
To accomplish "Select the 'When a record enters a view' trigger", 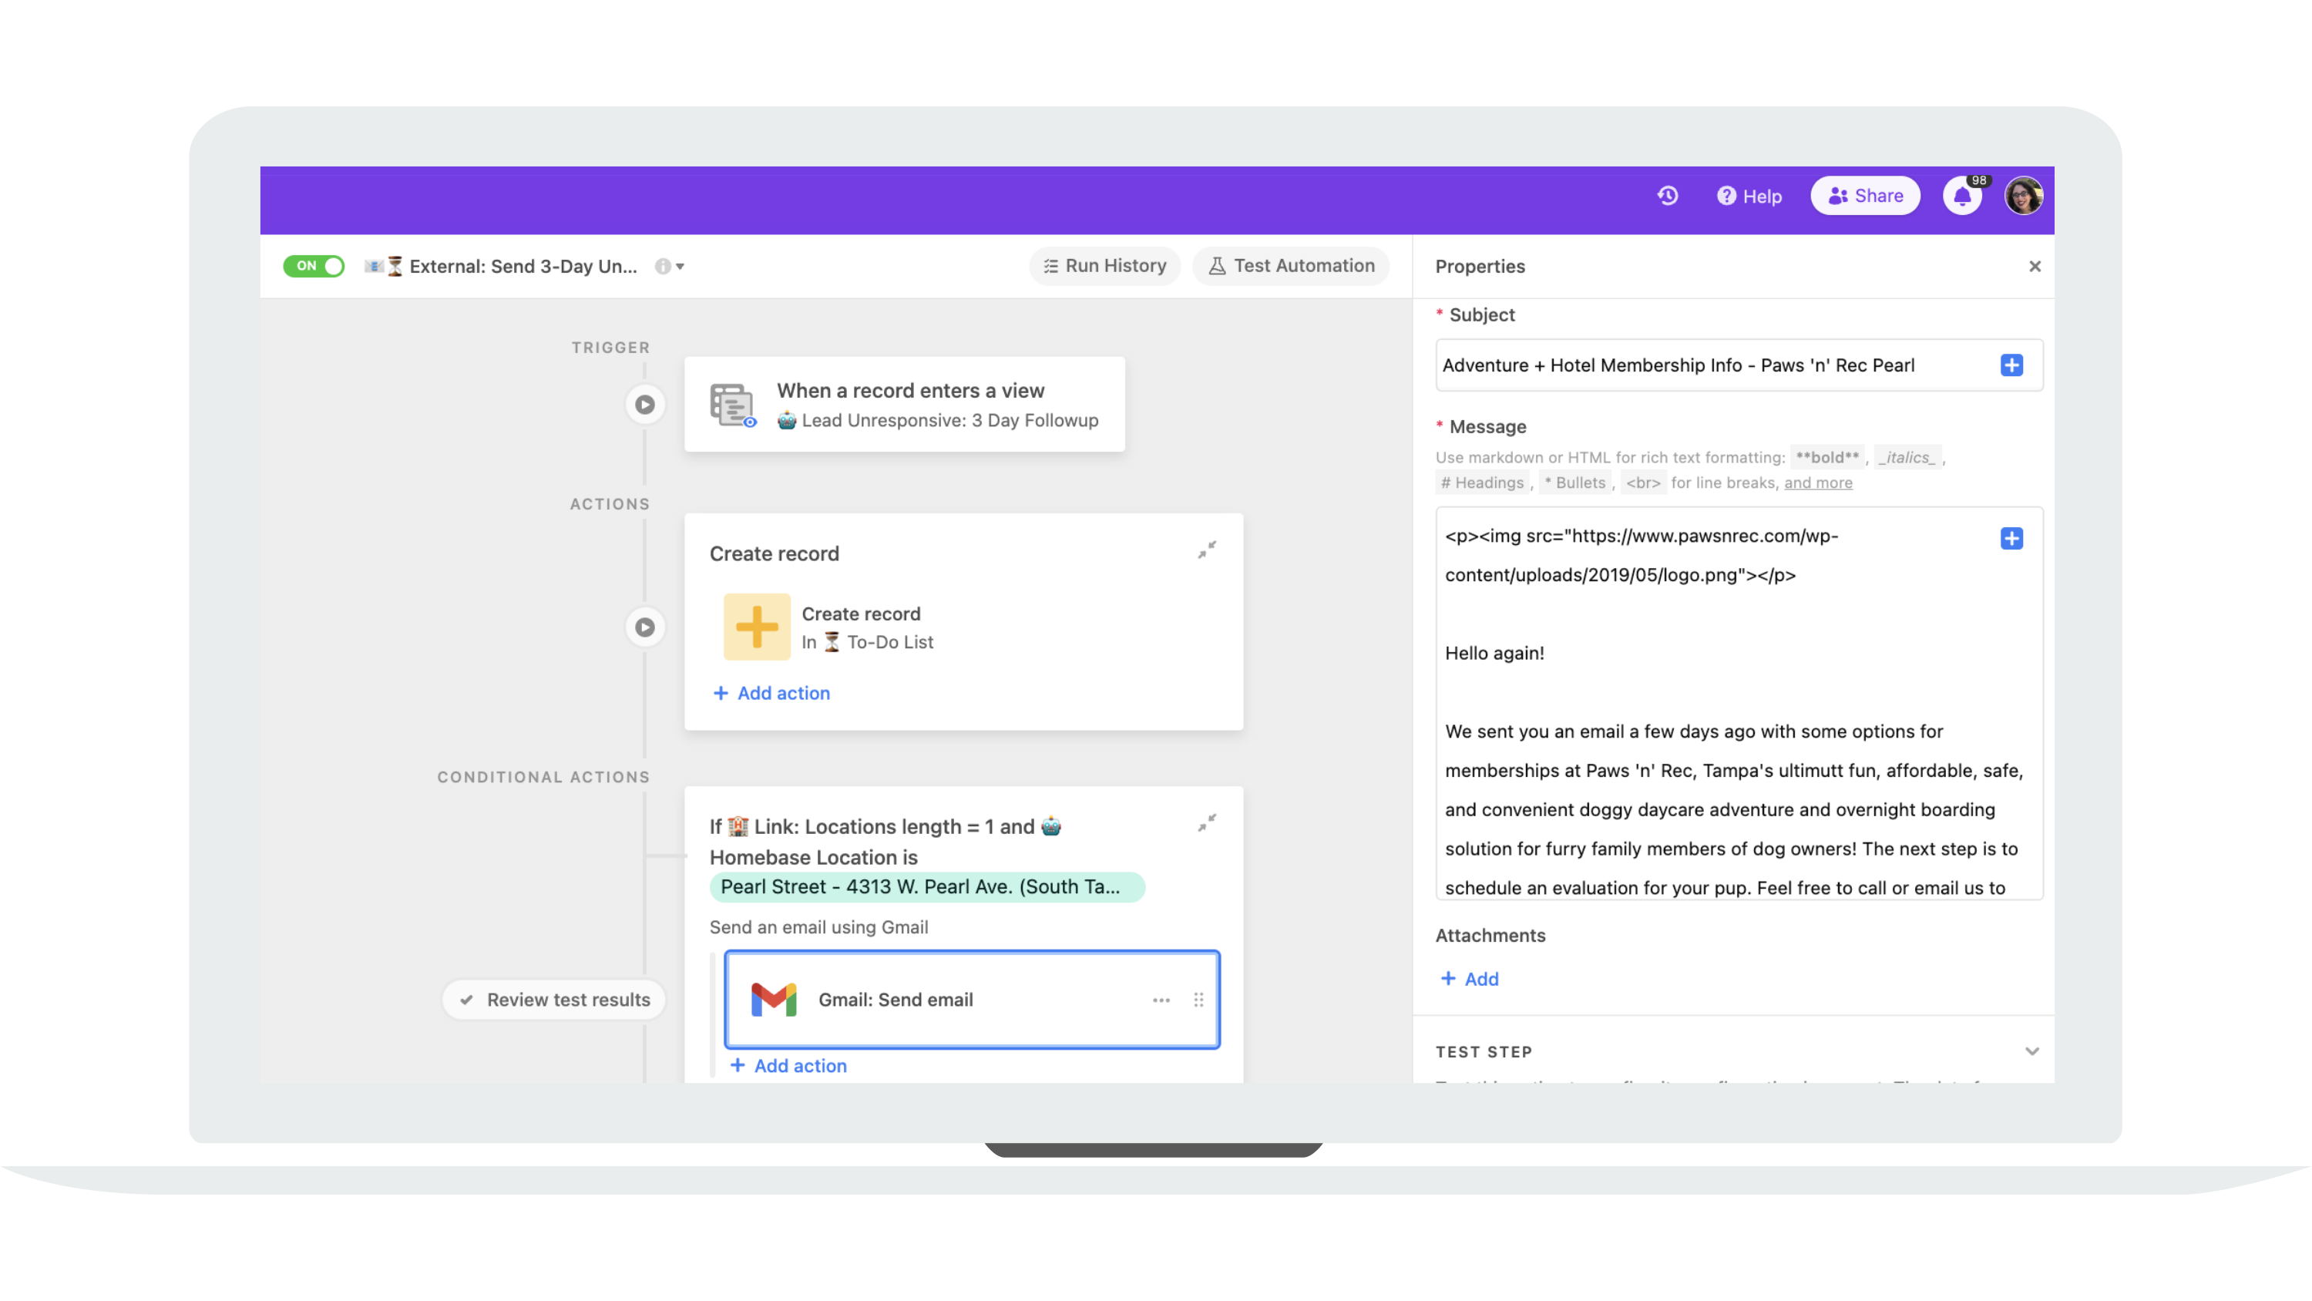I will point(905,404).
